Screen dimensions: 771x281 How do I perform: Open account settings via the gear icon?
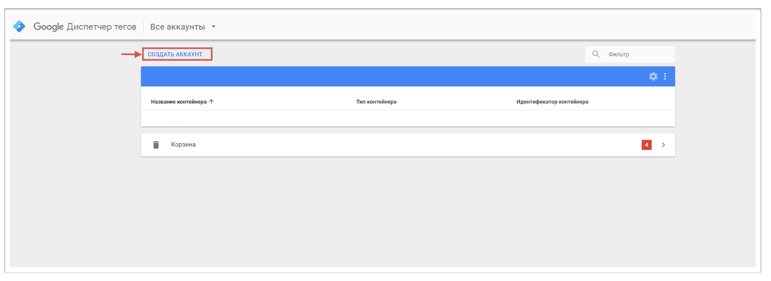(653, 77)
